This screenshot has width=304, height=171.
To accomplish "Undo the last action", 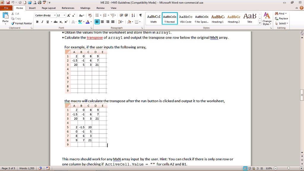I will point(13,2).
